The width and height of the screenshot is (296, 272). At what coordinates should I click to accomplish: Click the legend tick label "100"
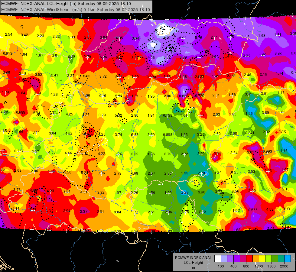point(221,266)
